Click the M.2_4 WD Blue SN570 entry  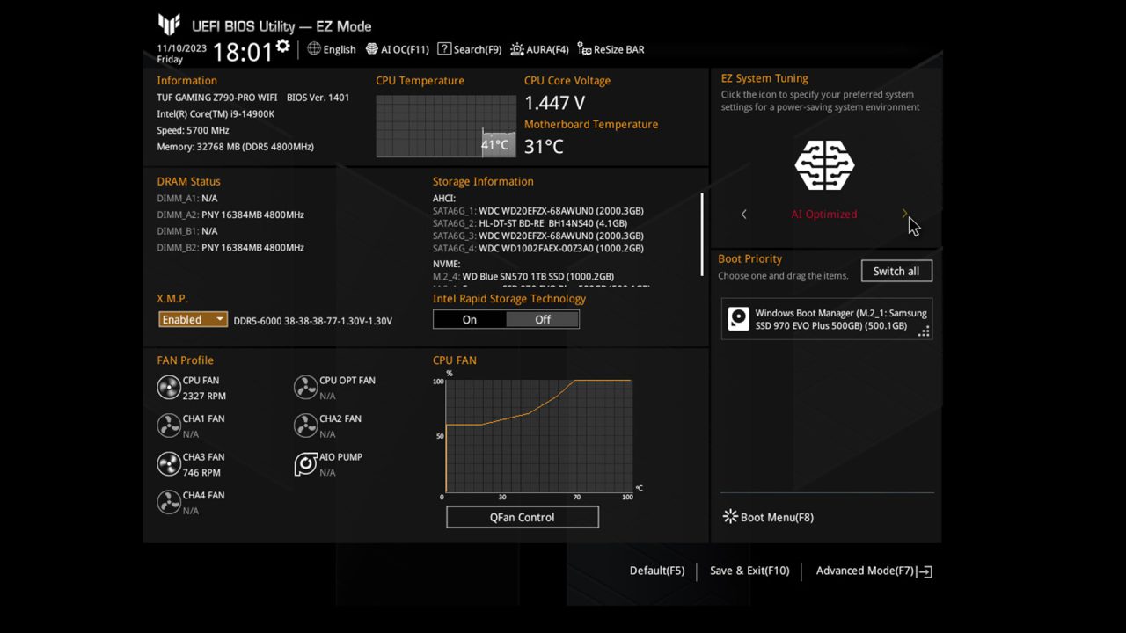523,276
